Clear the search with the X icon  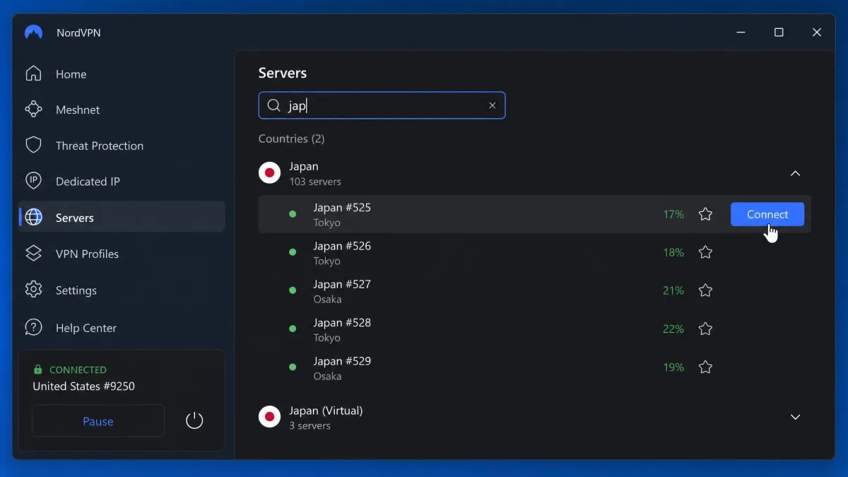493,105
